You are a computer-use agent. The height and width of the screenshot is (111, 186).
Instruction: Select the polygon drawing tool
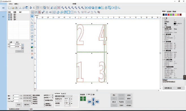click(x=32, y=37)
